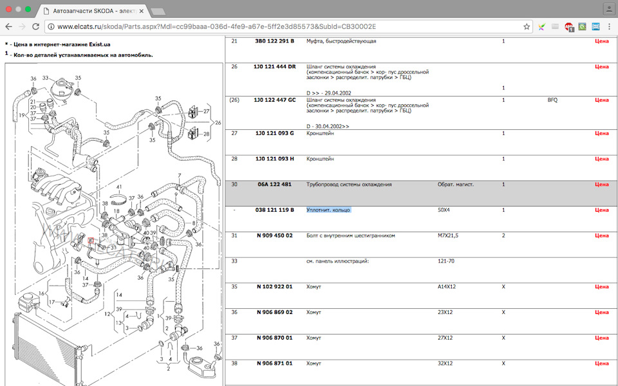Click part number 3B0 122 291 B
Screen dimensions: 618x386
[275, 41]
